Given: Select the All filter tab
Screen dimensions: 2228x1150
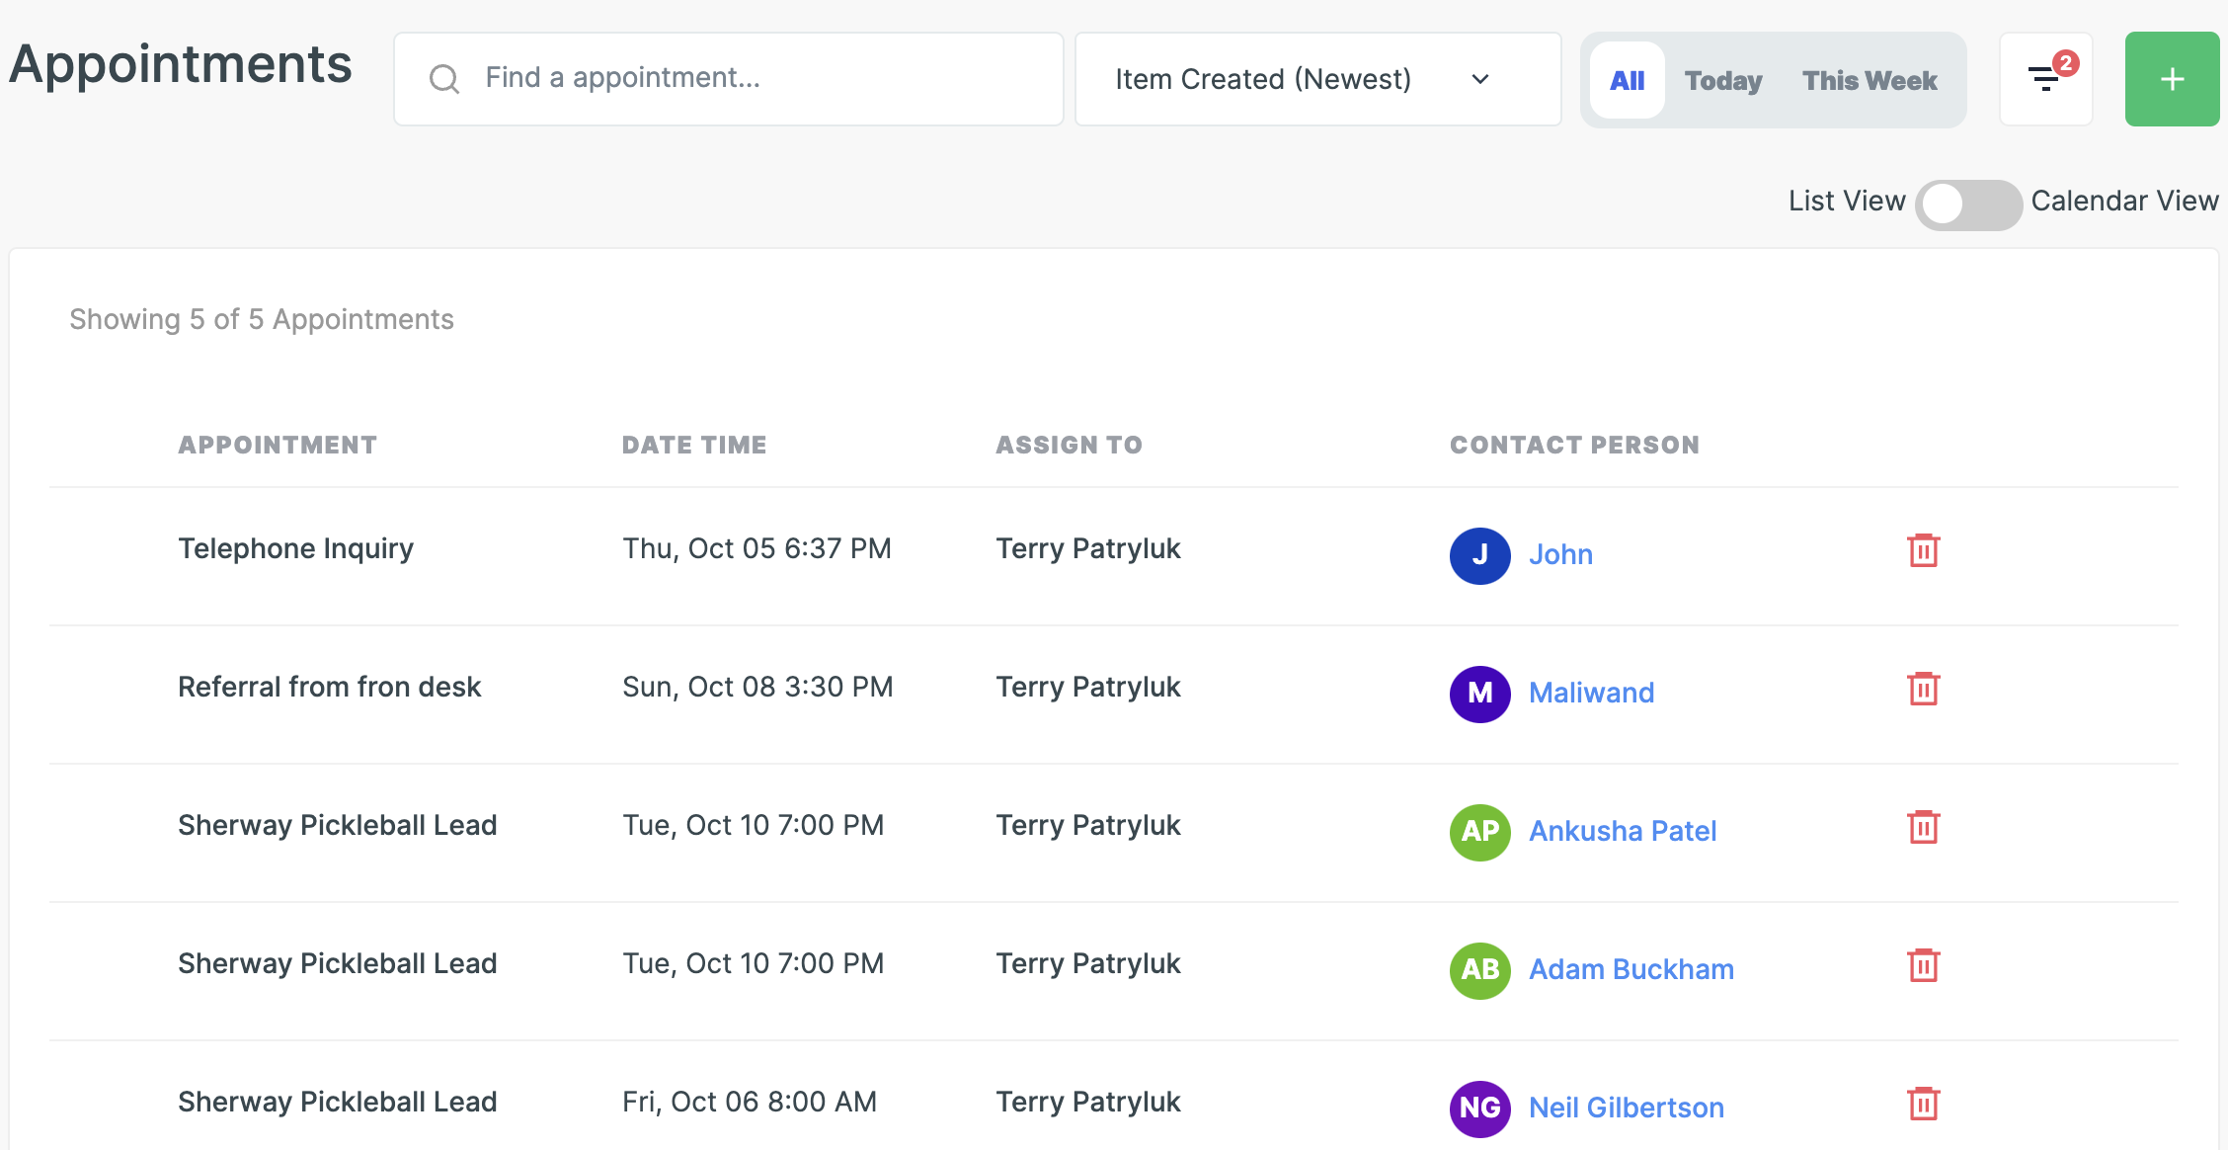Looking at the screenshot, I should (x=1627, y=80).
